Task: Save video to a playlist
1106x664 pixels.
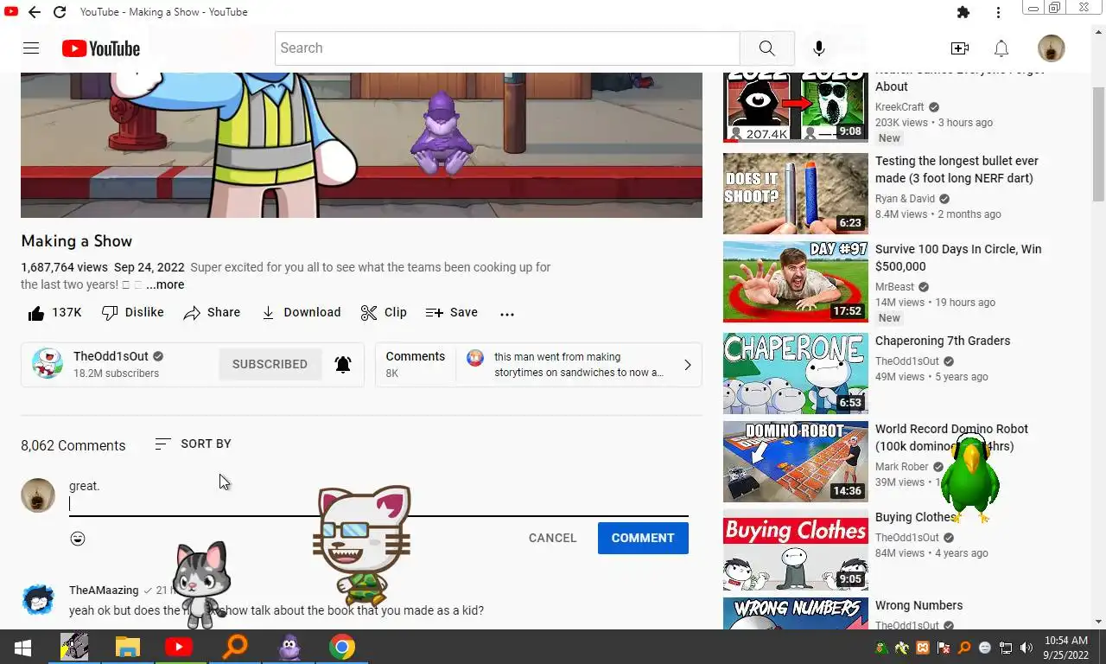Action: pos(452,313)
